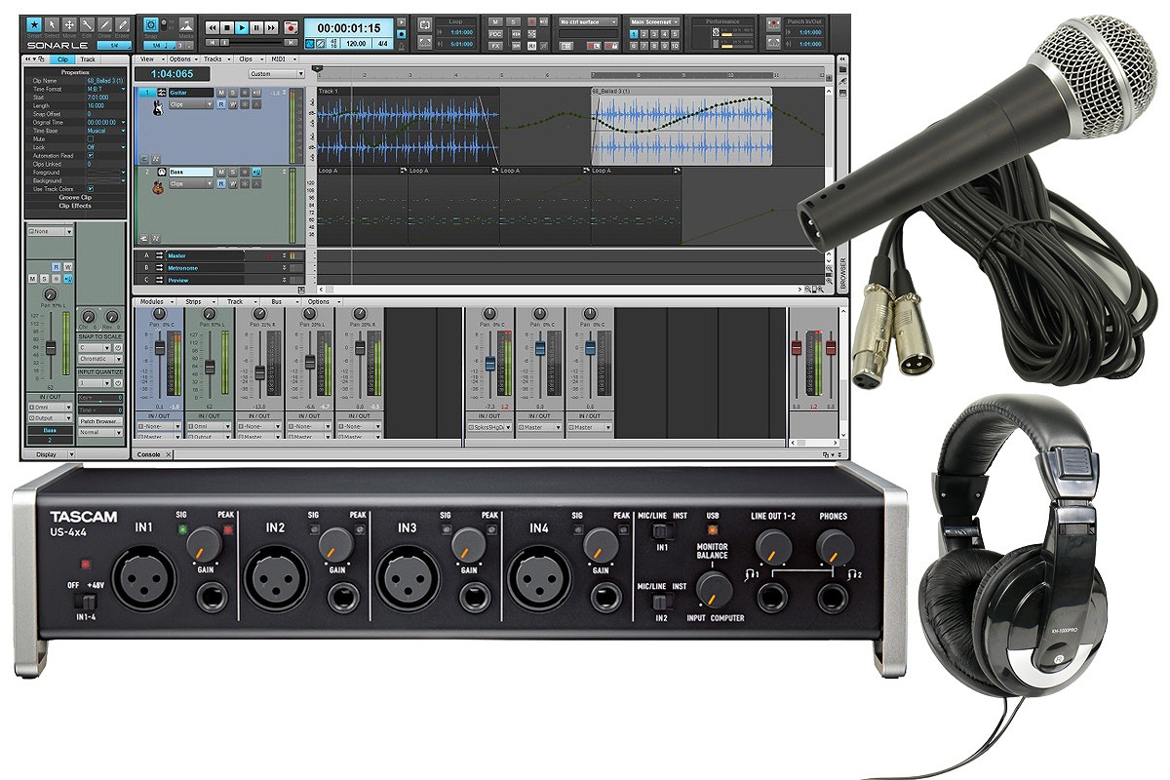Choose the Select tool arrow

[53, 23]
